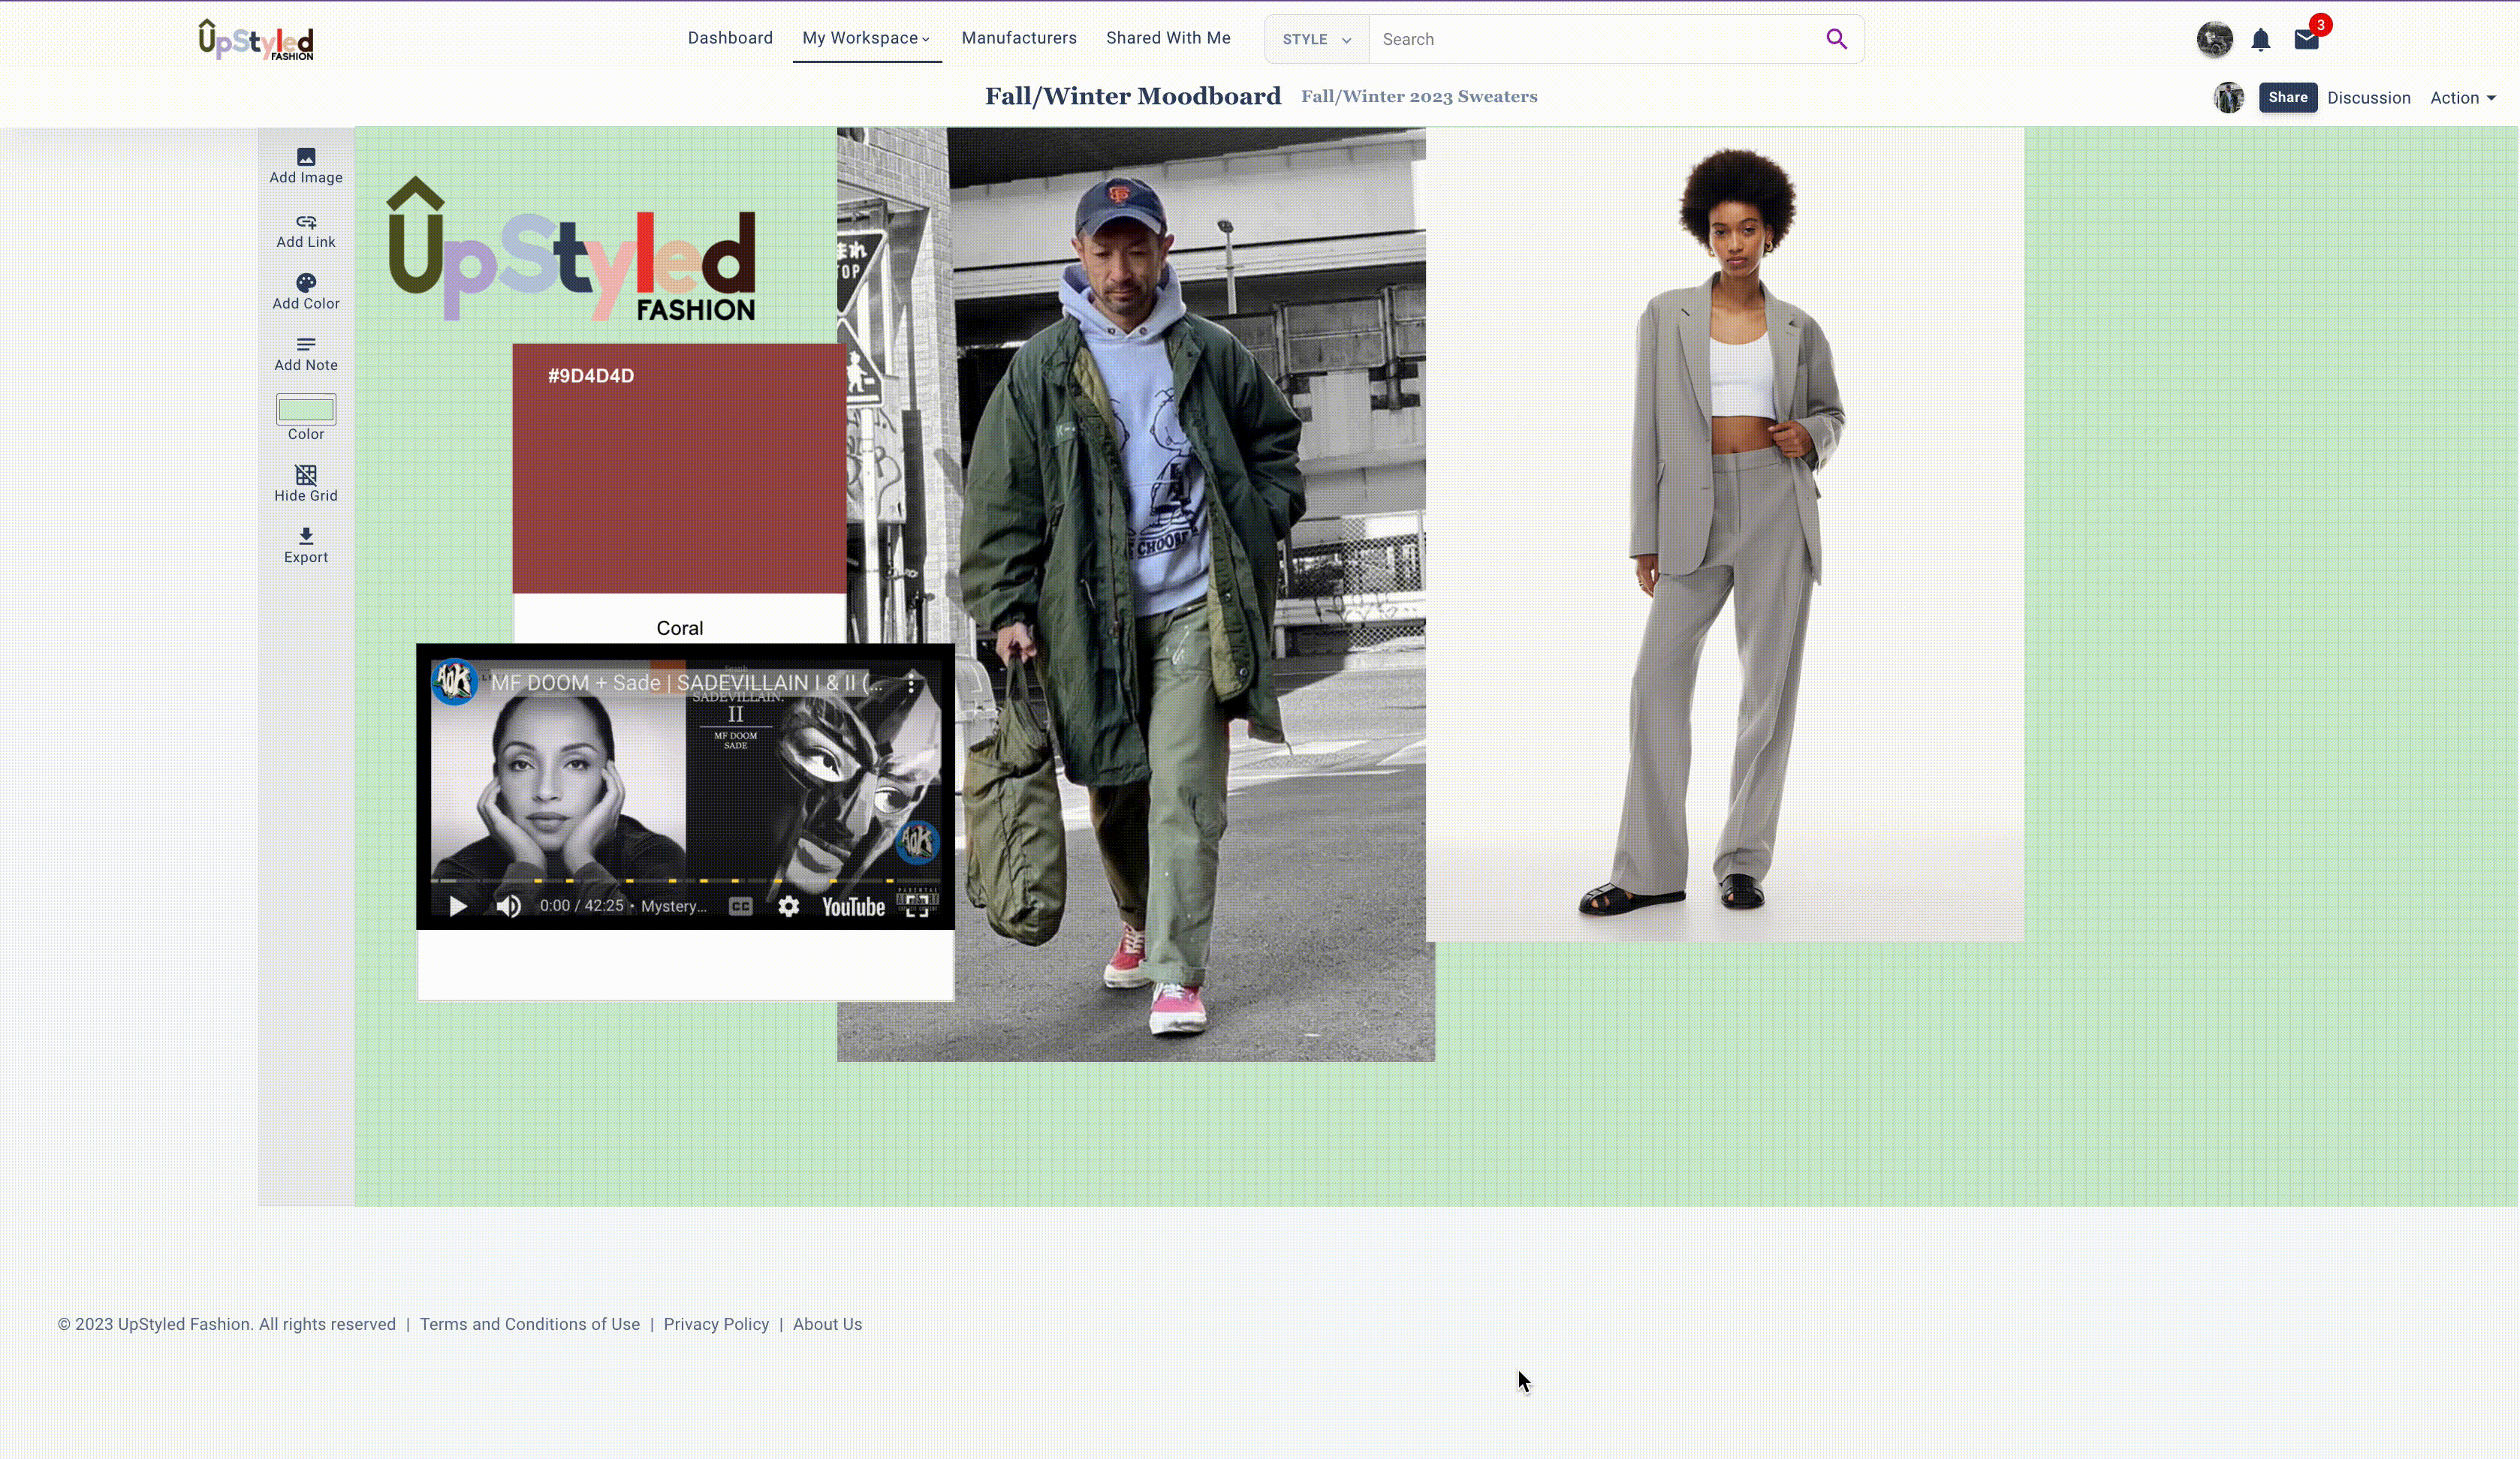Open the Add Color palette tool
The width and height of the screenshot is (2520, 1459).
pyautogui.click(x=306, y=283)
